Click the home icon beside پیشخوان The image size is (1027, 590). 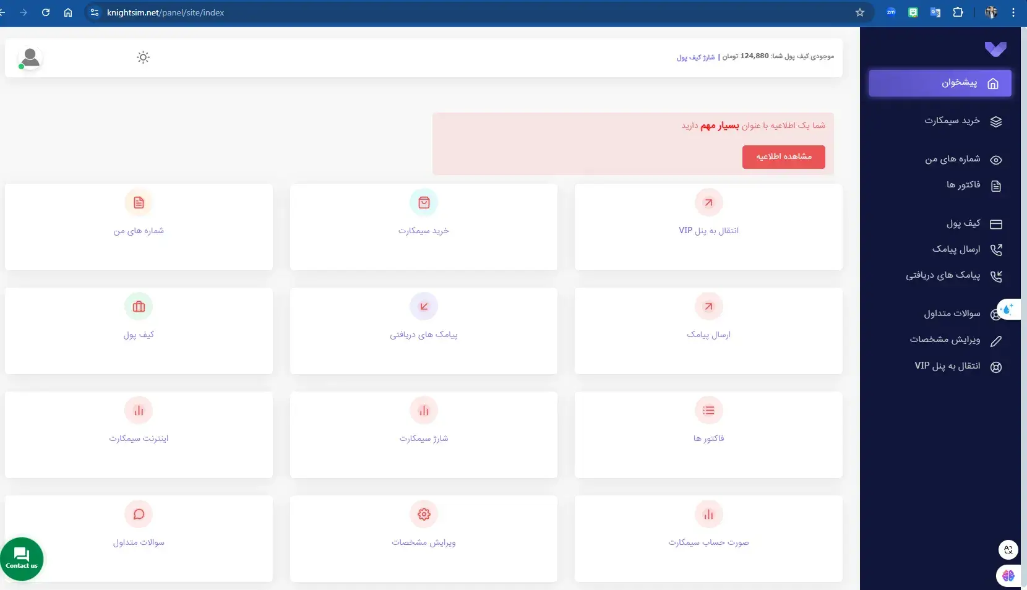click(x=993, y=83)
